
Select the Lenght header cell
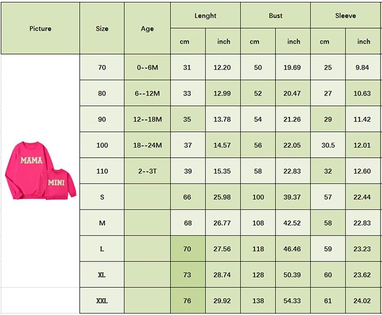205,16
